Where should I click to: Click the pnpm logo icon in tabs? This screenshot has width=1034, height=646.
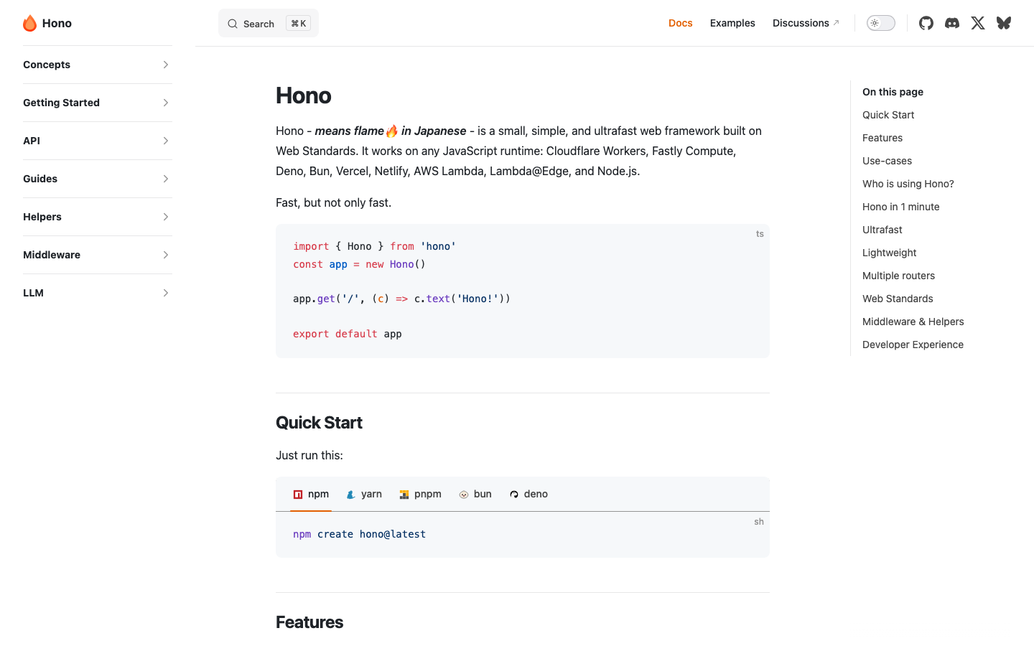pos(404,494)
